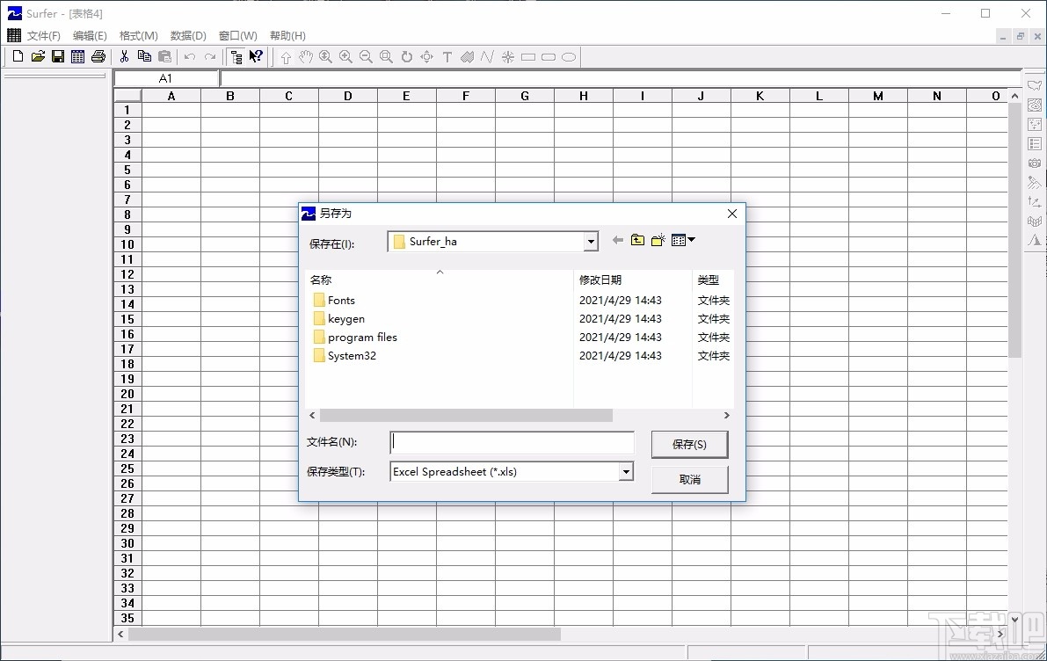Click the Wireframe map icon
Screen dimensions: 1047x661
pyautogui.click(x=1035, y=221)
